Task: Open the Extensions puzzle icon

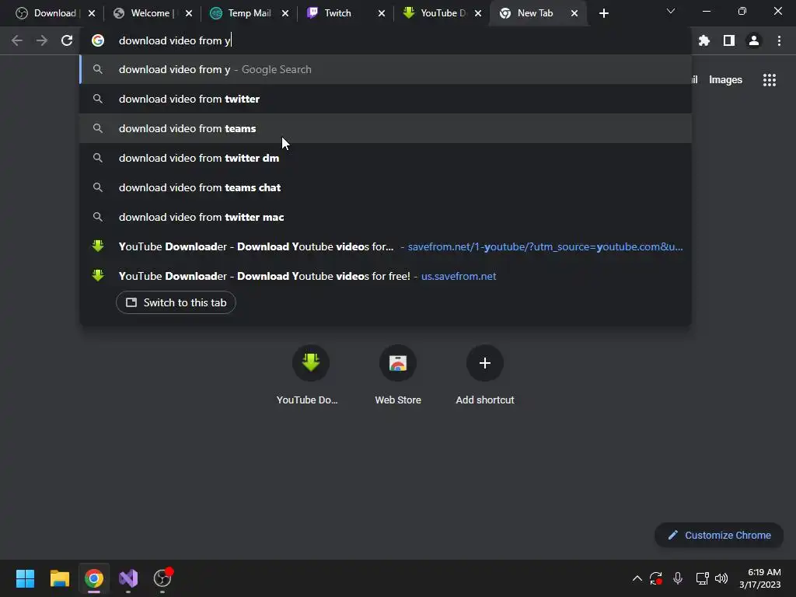Action: point(704,40)
